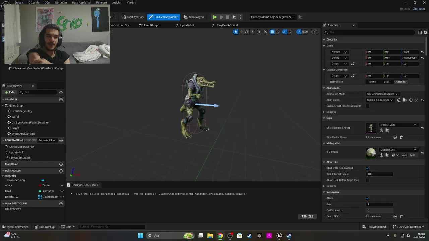Choose the translate move tool in viewport
This screenshot has height=241, width=429.
click(241, 32)
